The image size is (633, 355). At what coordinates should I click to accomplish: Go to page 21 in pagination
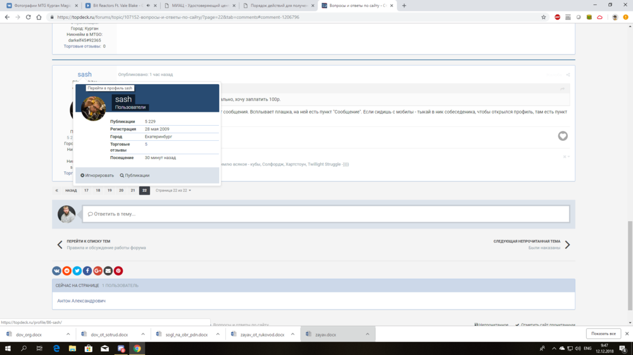click(133, 190)
